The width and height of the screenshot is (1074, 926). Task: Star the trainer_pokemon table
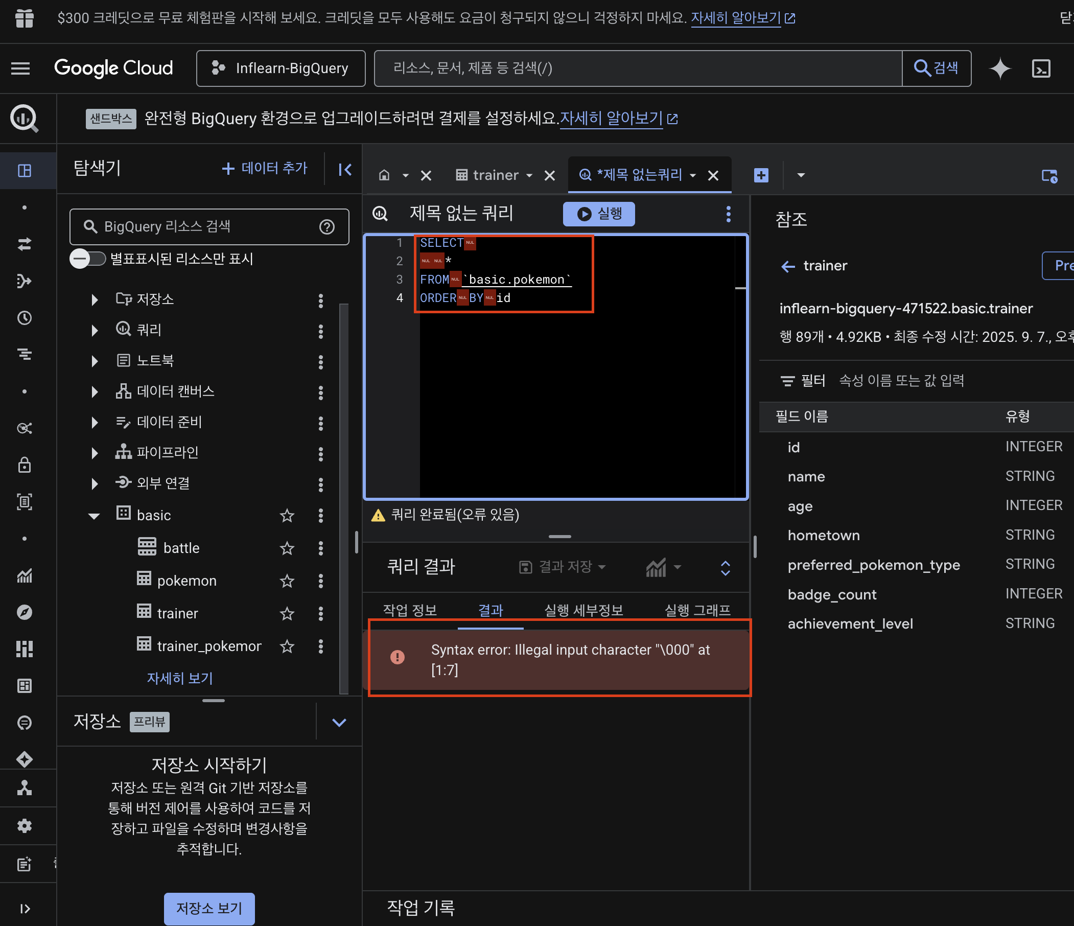point(287,646)
